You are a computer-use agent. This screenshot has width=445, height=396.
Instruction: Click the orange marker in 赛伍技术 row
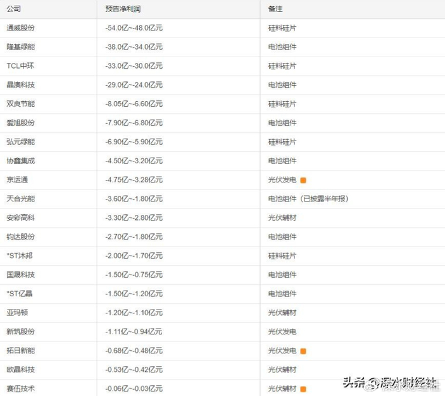coord(303,389)
